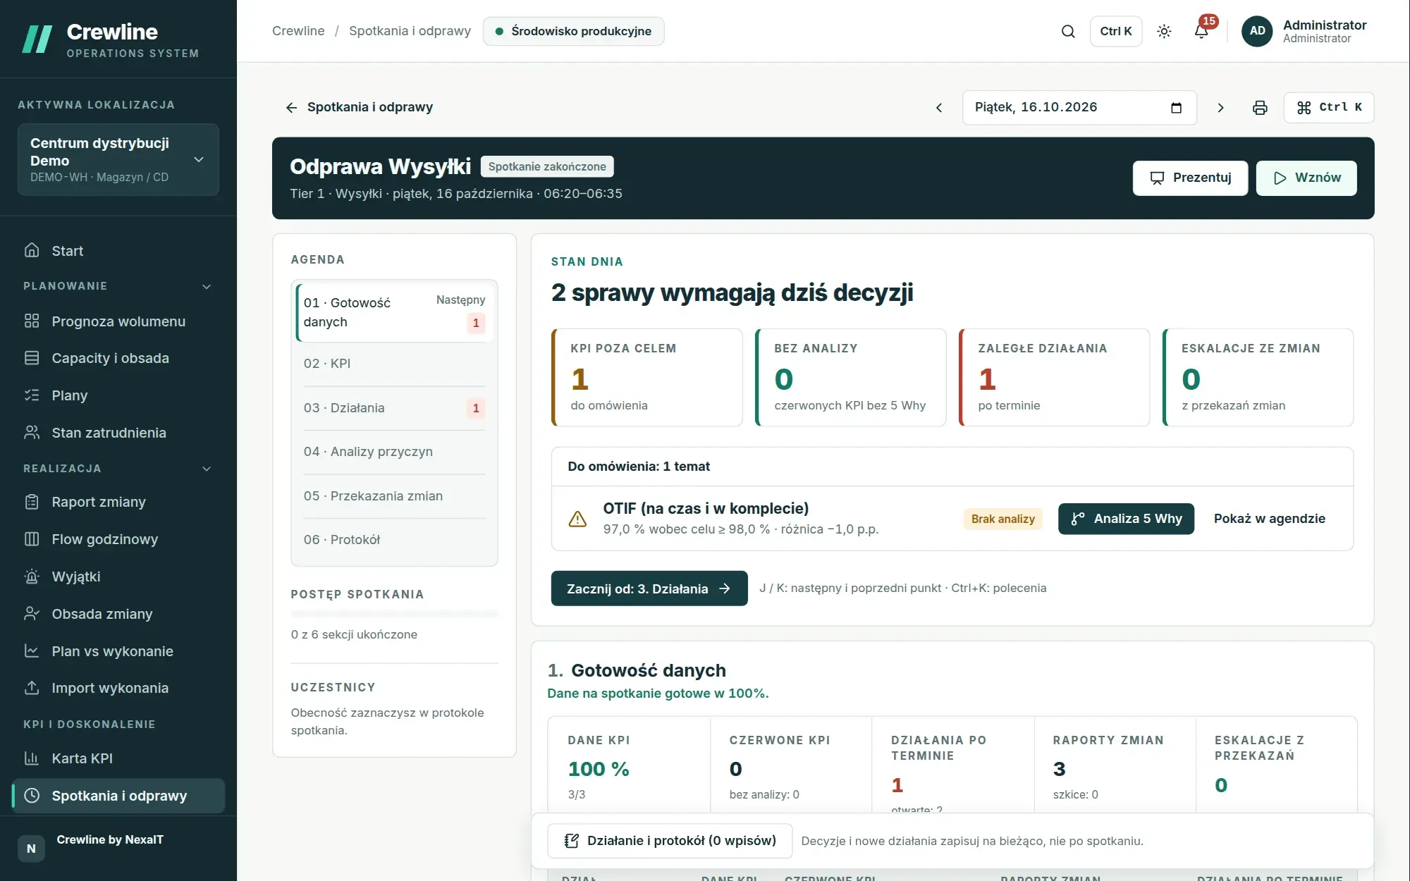Click Wyjątki siren icon
The height and width of the screenshot is (881, 1410).
tap(32, 577)
